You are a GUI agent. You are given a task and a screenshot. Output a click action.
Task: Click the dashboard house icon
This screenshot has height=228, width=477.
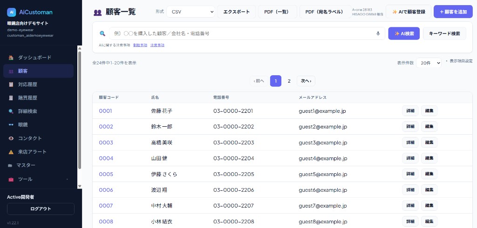coord(11,58)
